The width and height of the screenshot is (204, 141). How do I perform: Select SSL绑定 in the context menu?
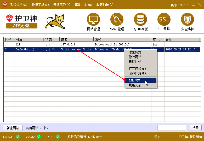pyautogui.click(x=134, y=80)
